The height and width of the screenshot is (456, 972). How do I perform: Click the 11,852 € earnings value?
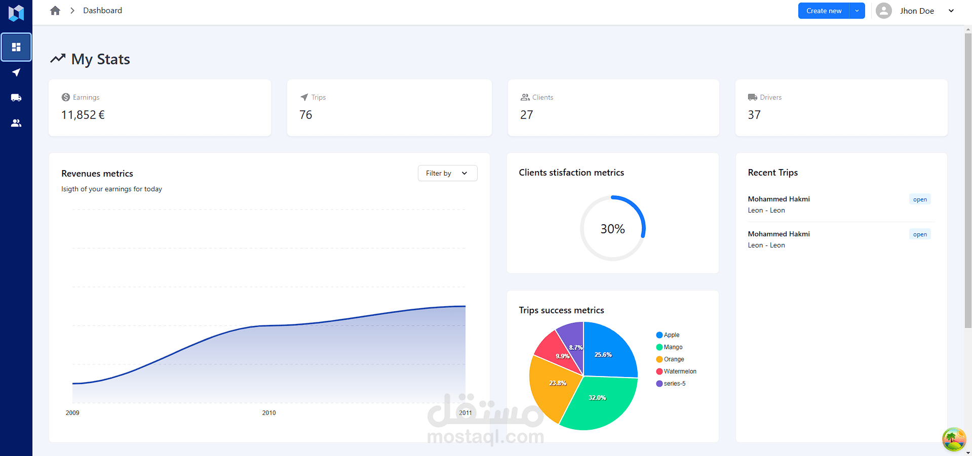(x=83, y=115)
